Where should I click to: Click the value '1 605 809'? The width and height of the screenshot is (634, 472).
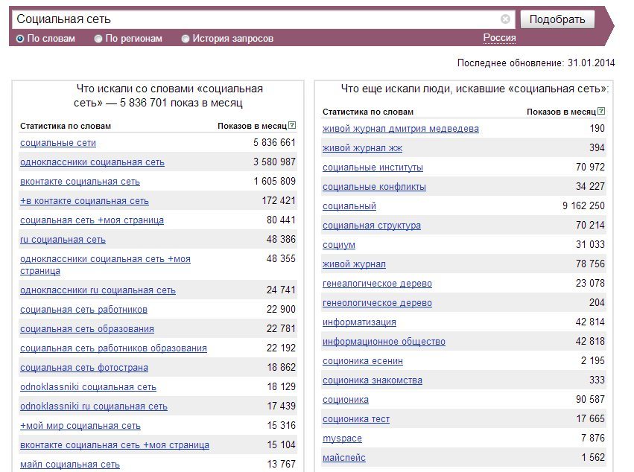point(275,182)
